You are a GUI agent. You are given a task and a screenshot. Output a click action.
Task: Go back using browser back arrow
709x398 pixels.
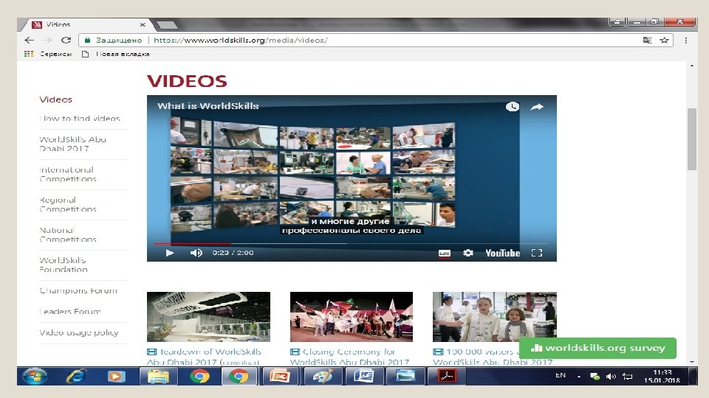30,40
